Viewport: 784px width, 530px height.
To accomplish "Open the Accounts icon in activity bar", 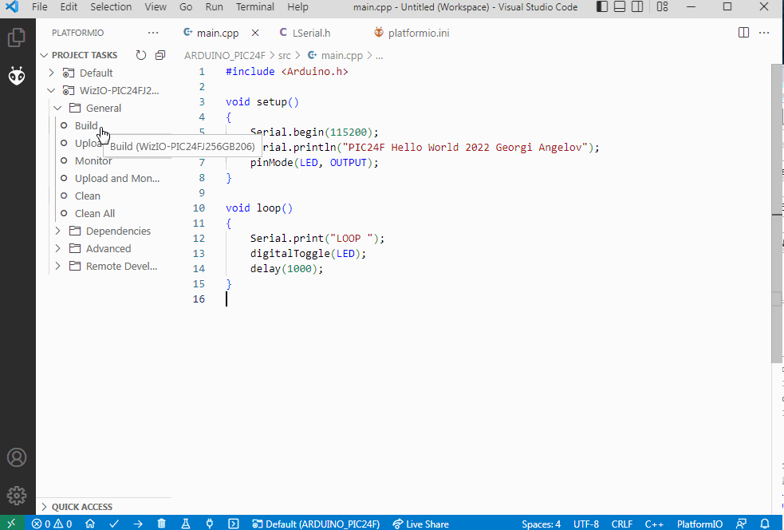I will pos(17,457).
